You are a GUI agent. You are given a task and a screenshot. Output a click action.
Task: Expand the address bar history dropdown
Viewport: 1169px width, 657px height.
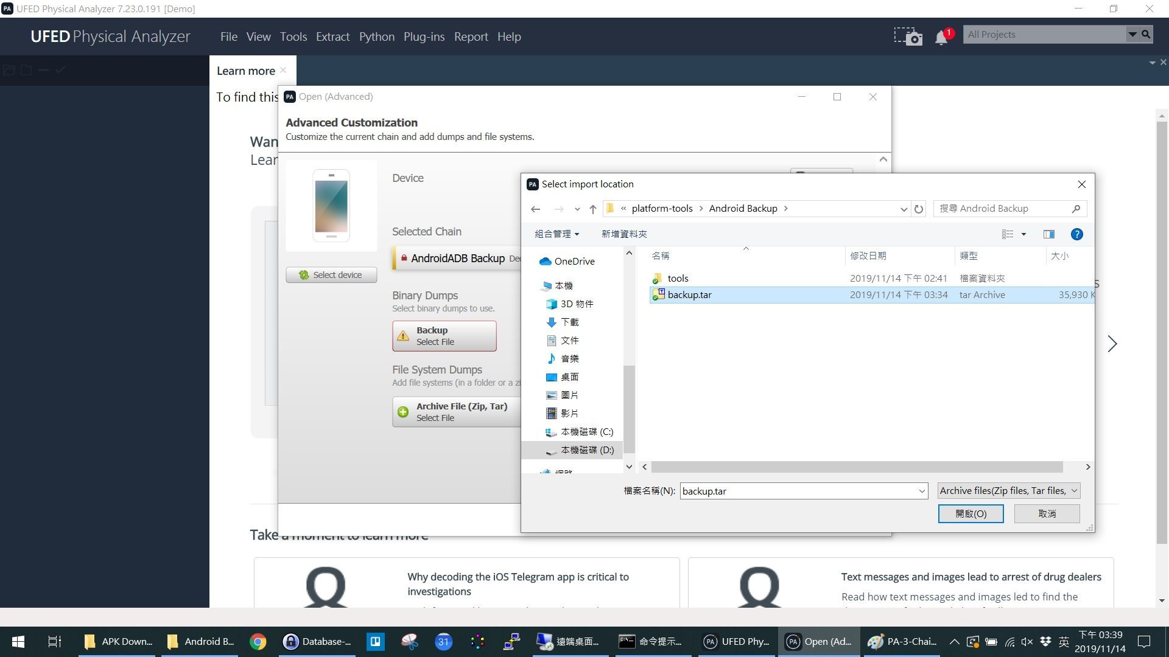904,209
